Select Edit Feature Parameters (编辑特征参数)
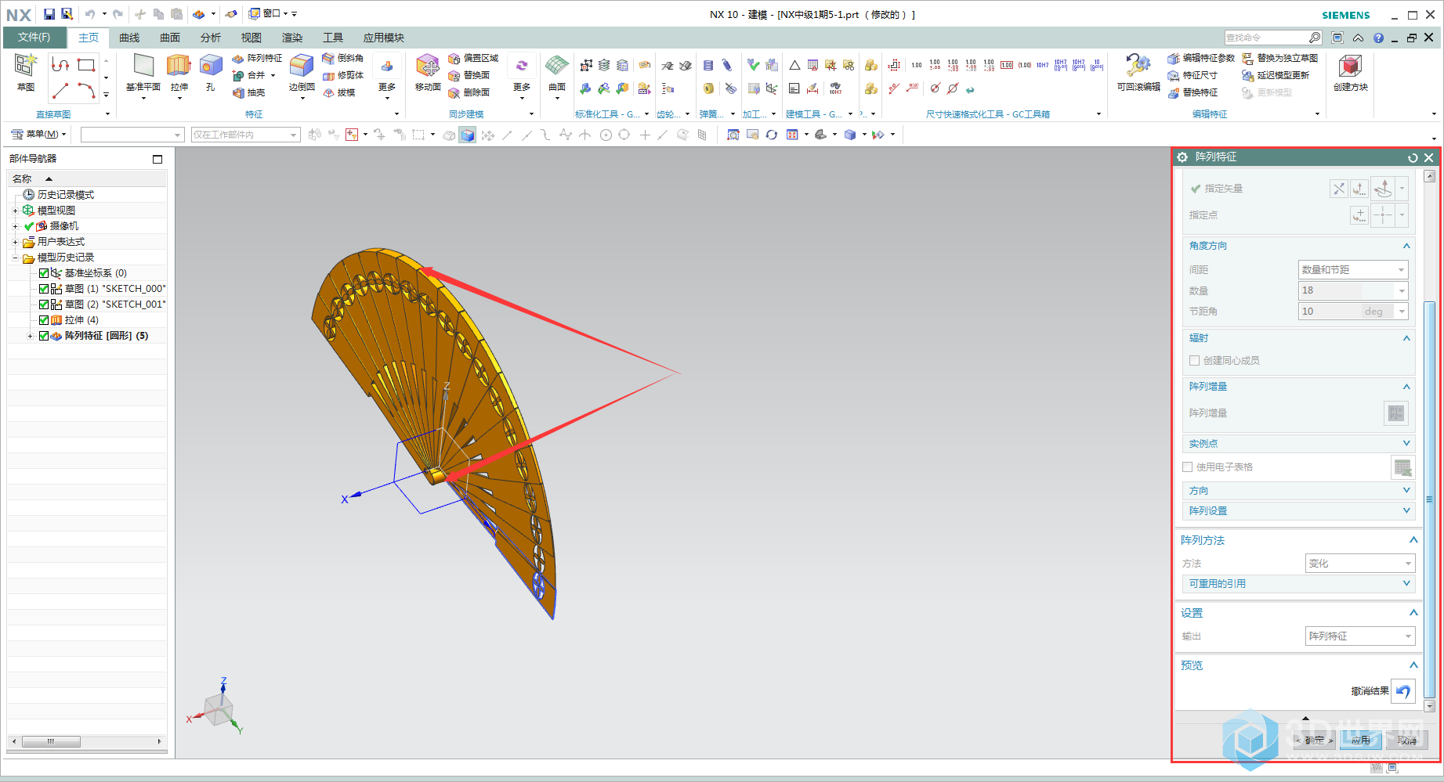 pos(1201,58)
